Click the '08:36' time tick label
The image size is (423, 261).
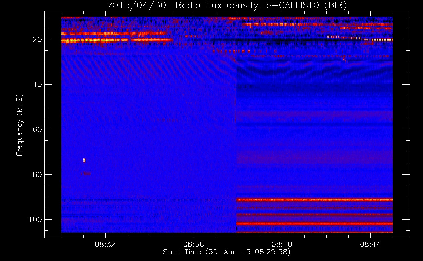coord(194,245)
